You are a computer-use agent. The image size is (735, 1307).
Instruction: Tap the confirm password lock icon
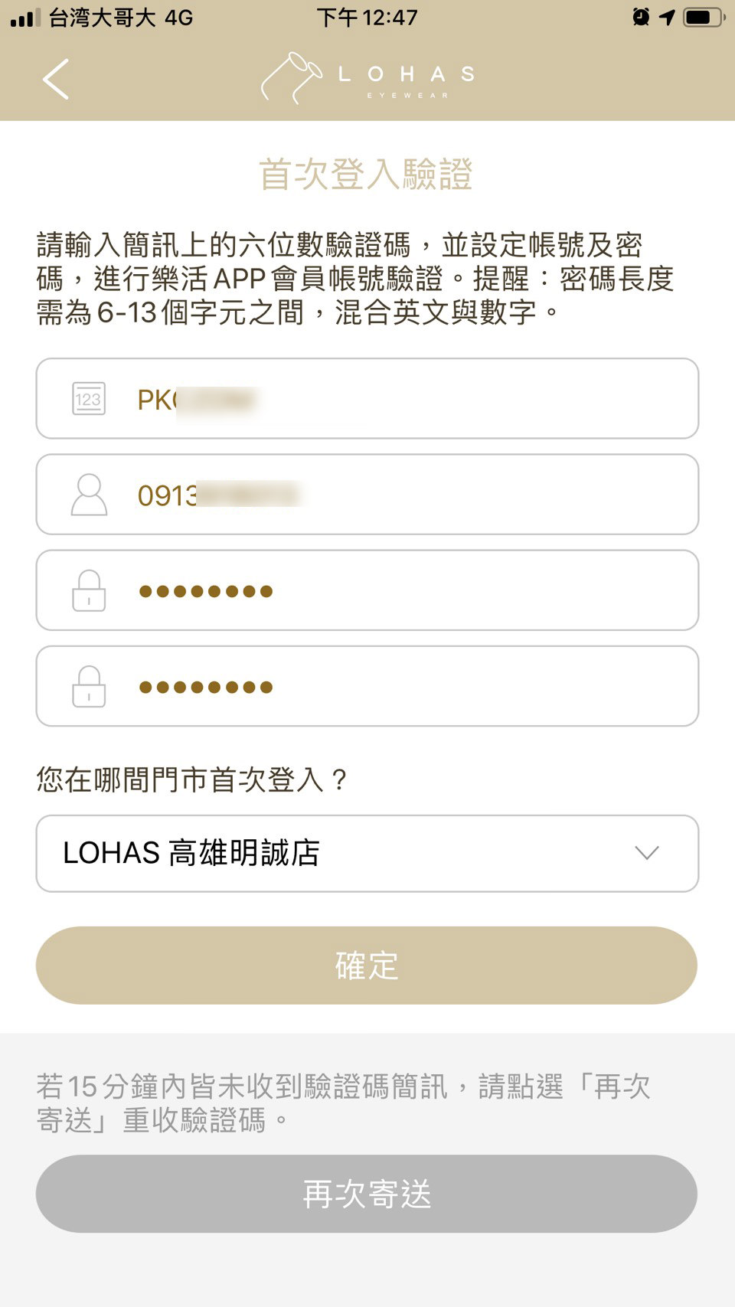point(89,686)
